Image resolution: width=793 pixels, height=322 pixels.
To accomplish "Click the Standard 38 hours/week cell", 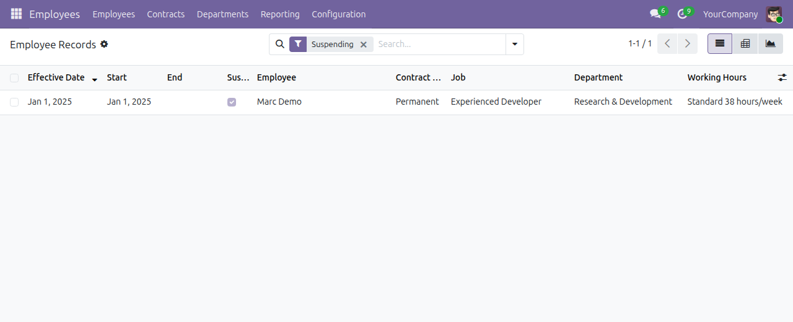I will pyautogui.click(x=735, y=102).
